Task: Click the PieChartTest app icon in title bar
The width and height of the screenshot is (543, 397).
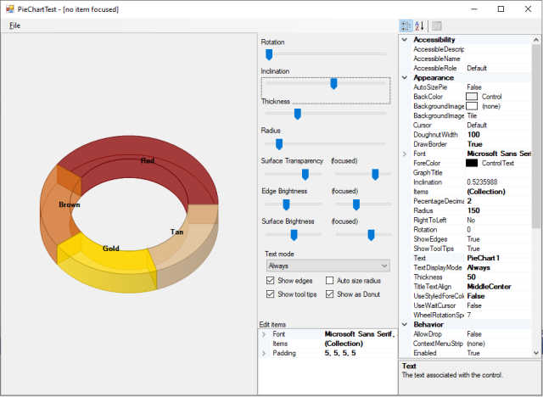Action: (x=8, y=8)
